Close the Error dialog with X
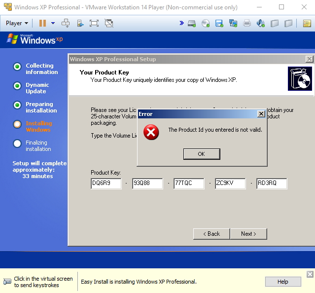The height and width of the screenshot is (293, 315). click(261, 114)
